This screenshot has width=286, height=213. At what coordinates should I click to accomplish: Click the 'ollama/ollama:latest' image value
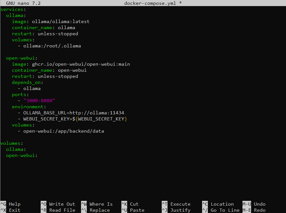tap(61, 21)
